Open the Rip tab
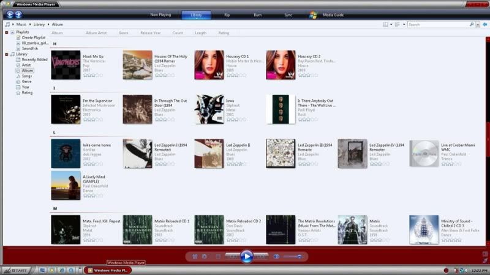490x275 pixels. [227, 15]
